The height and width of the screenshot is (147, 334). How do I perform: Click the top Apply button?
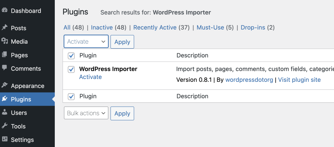(122, 42)
